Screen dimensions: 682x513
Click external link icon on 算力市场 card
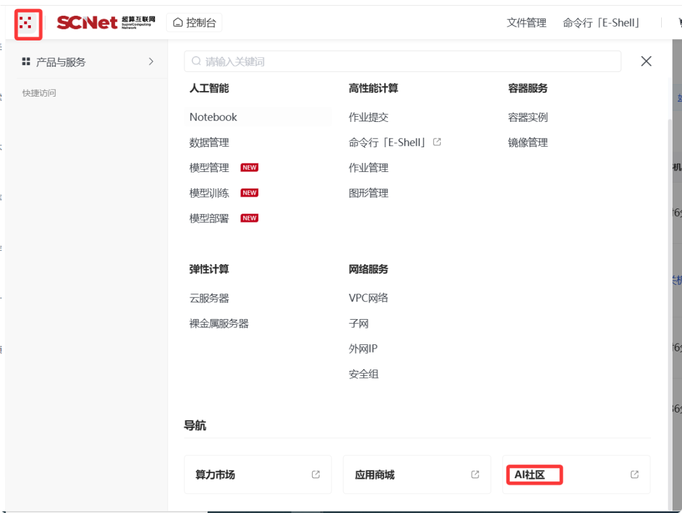tap(316, 474)
